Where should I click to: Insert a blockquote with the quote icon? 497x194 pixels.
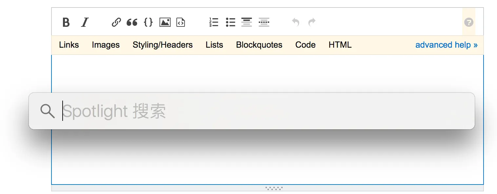(x=132, y=22)
